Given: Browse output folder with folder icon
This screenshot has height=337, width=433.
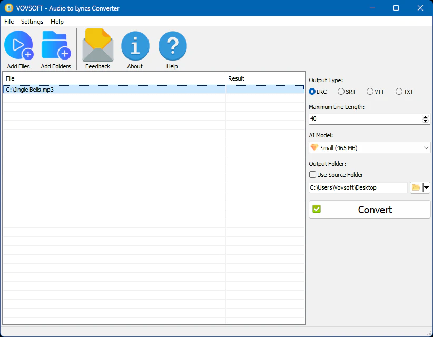Looking at the screenshot, I should tap(416, 187).
